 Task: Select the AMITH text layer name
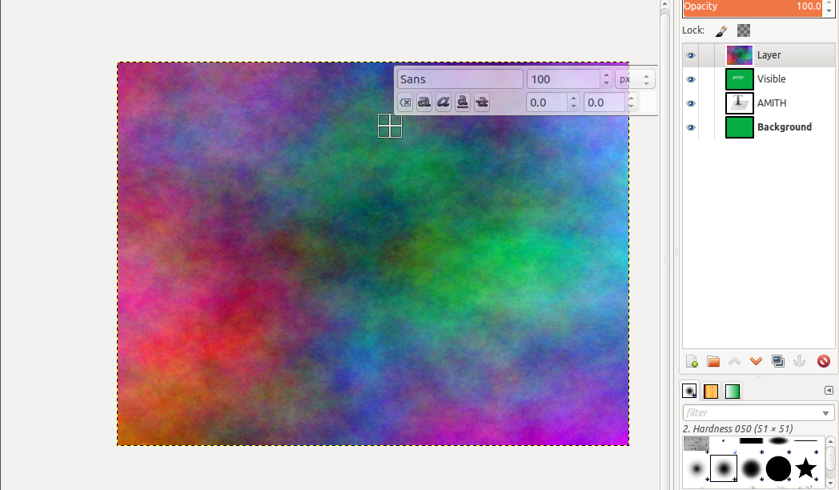pos(772,103)
